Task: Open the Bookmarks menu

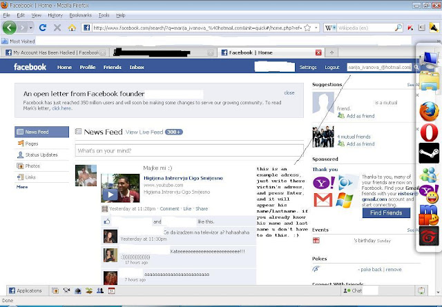Action: tap(80, 15)
